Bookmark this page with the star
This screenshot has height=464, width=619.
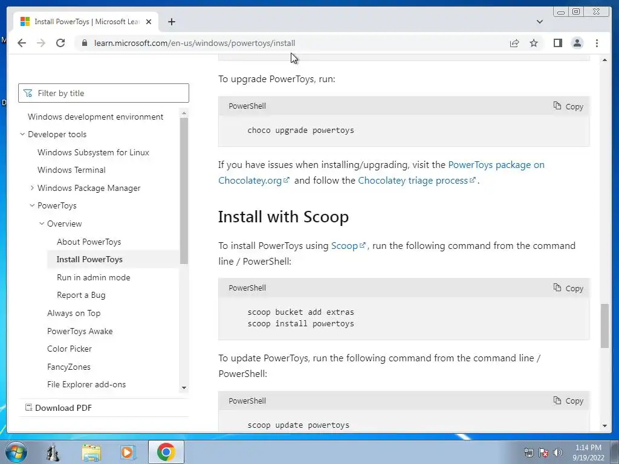point(534,43)
